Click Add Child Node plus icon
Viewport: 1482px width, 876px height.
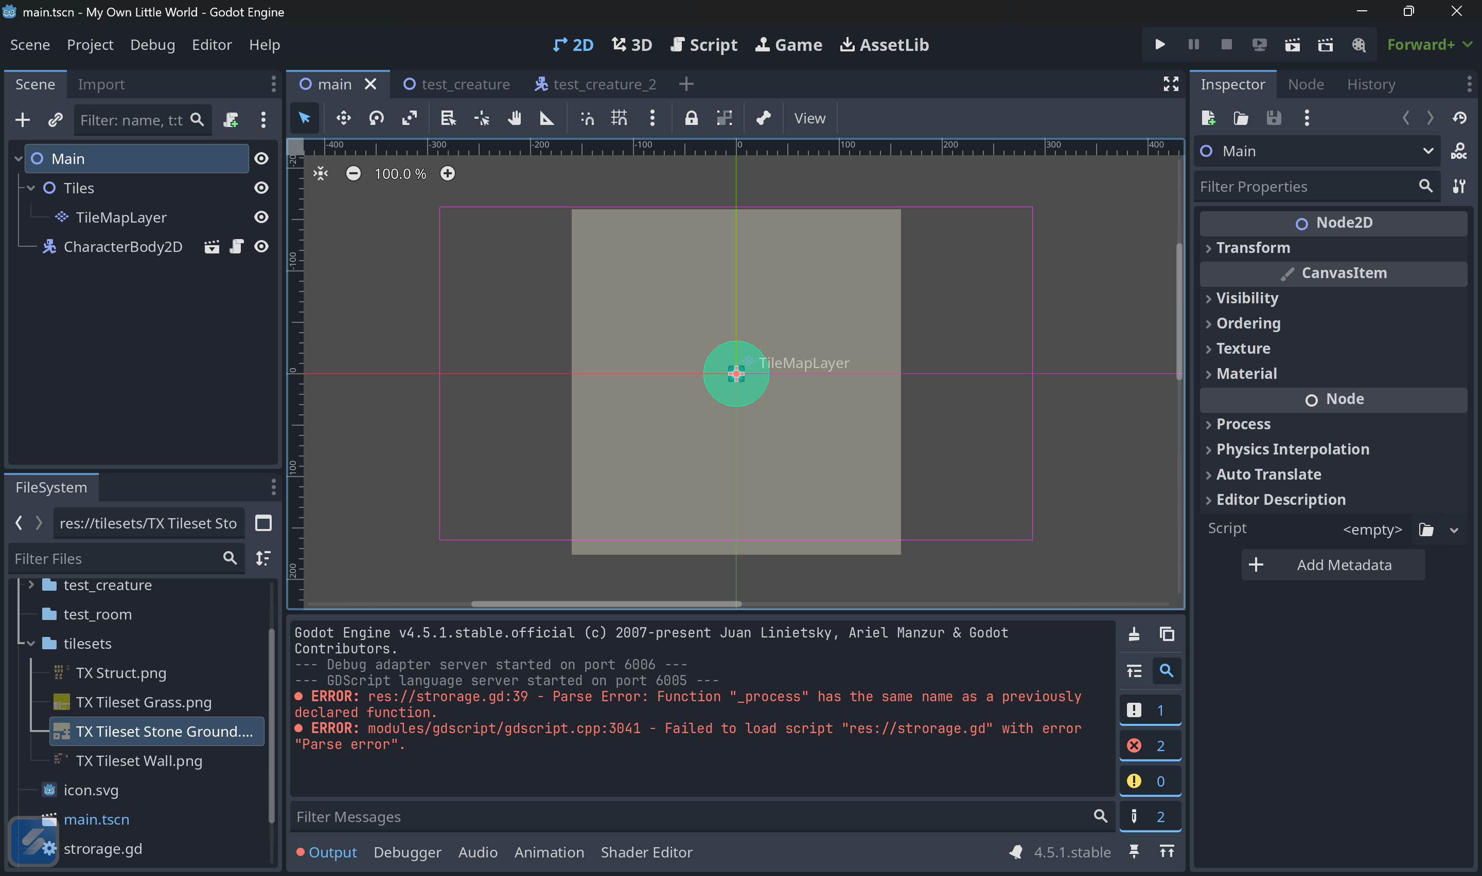pyautogui.click(x=23, y=120)
